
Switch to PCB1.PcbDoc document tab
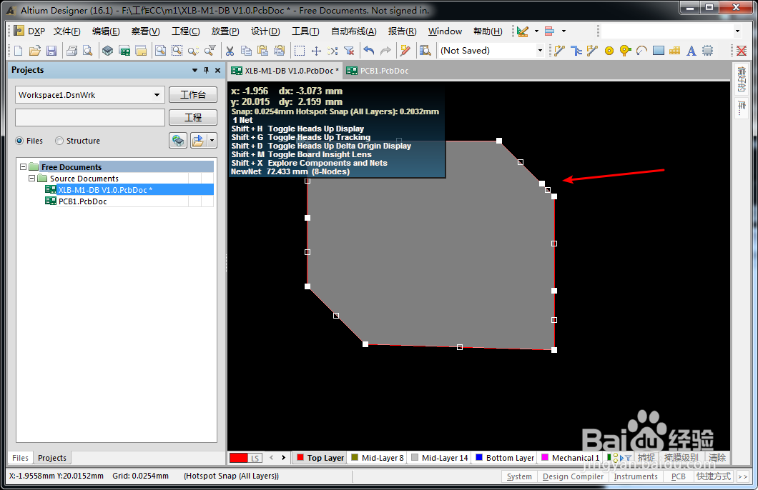click(x=378, y=71)
